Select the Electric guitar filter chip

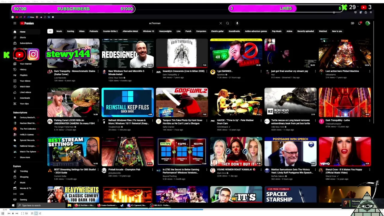[217, 31]
